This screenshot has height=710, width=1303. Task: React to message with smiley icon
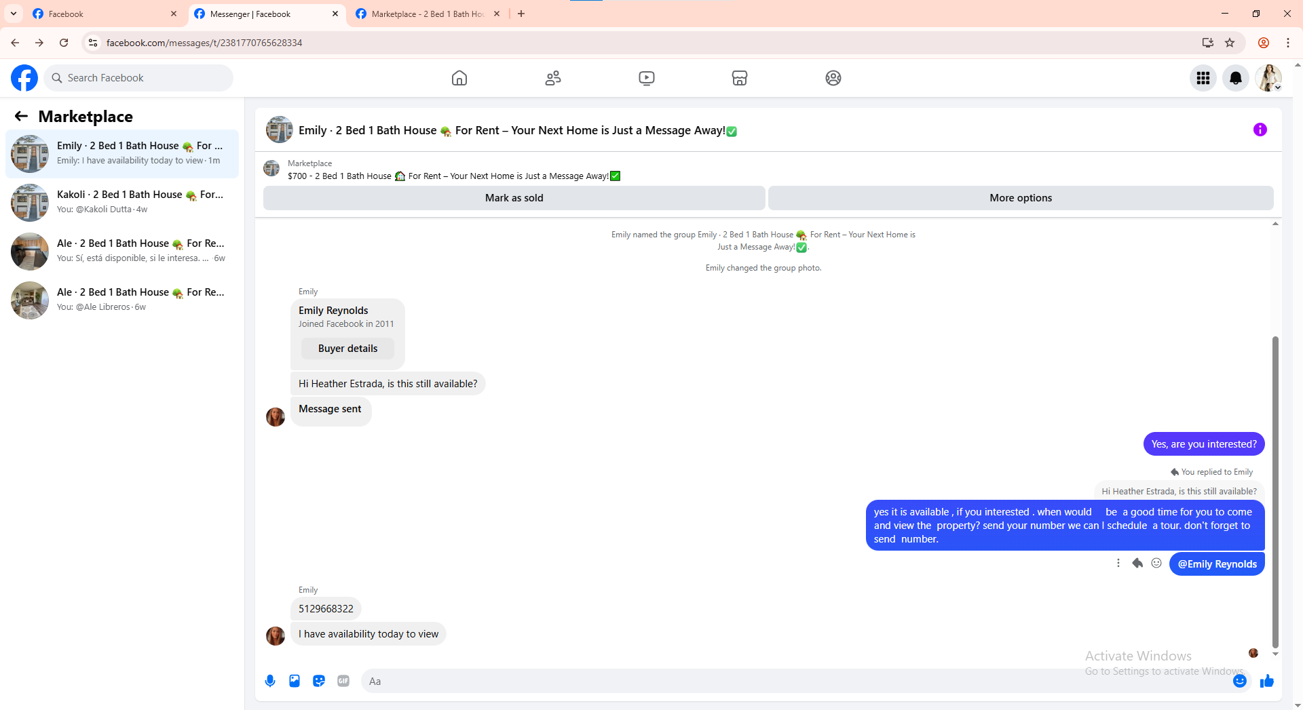point(1156,563)
